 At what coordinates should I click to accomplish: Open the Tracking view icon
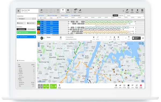68,11
